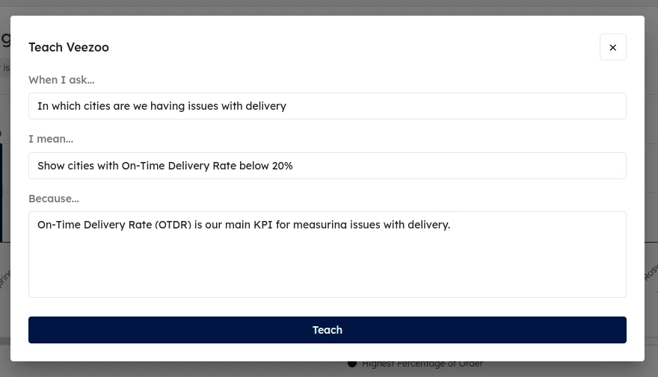Screen dimensions: 658x377
Task: Click the "Teach Veezoo" dialog title
Action: tap(69, 47)
